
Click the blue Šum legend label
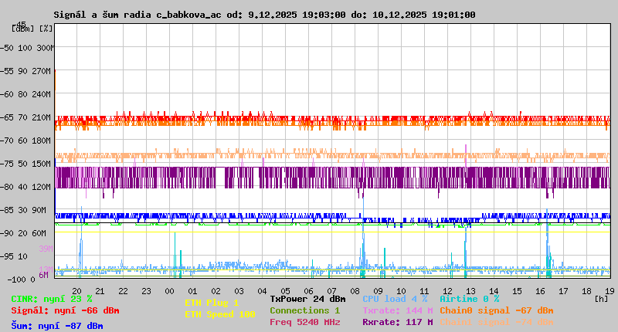pos(56,326)
